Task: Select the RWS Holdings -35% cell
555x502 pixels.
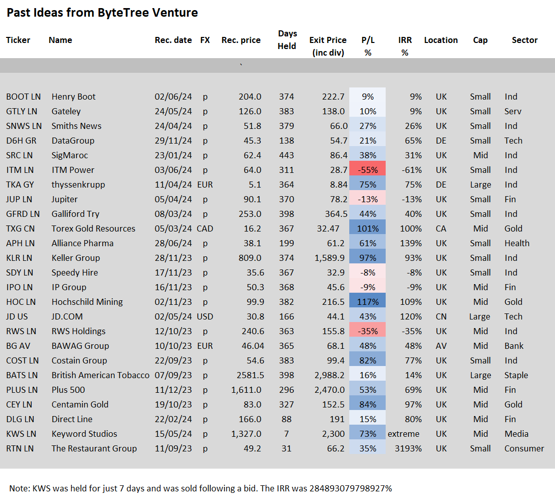Action: 367,331
